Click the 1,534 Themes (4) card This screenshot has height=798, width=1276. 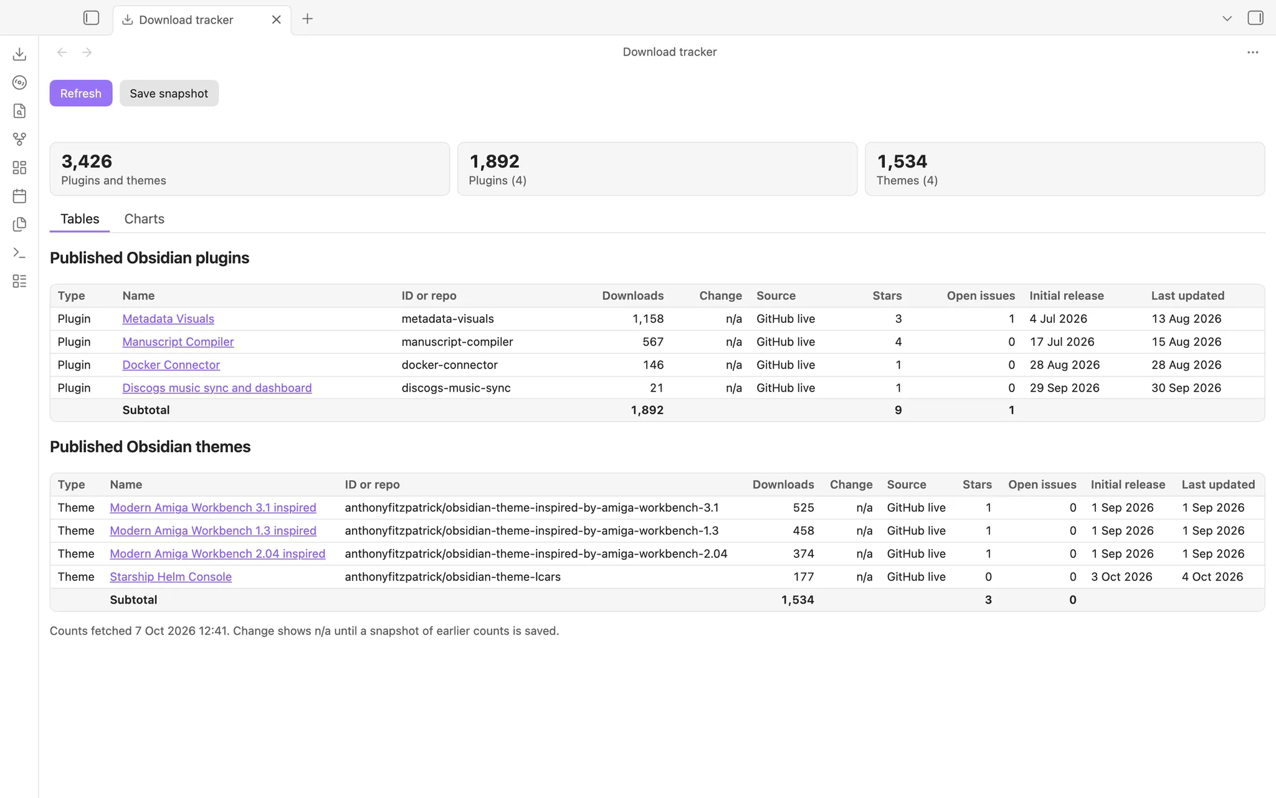point(1065,169)
